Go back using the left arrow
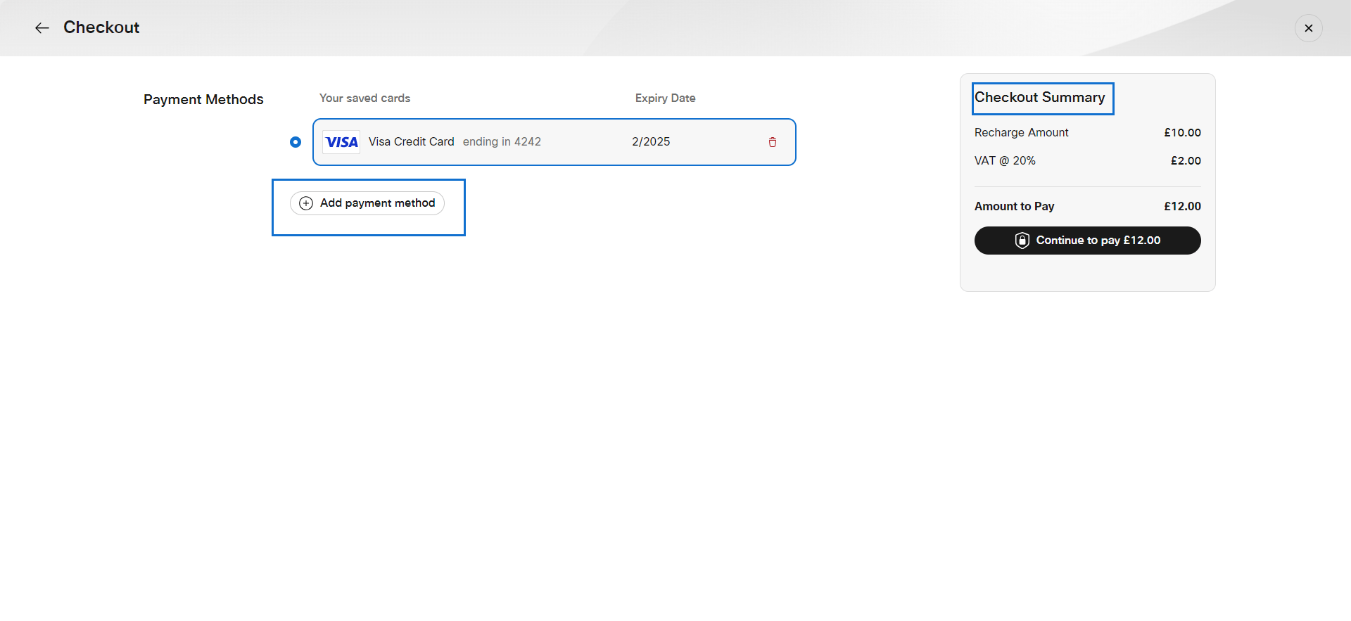The image size is (1351, 621). (x=42, y=28)
